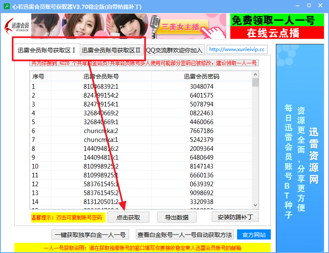Click password 9098692

tap(202, 193)
